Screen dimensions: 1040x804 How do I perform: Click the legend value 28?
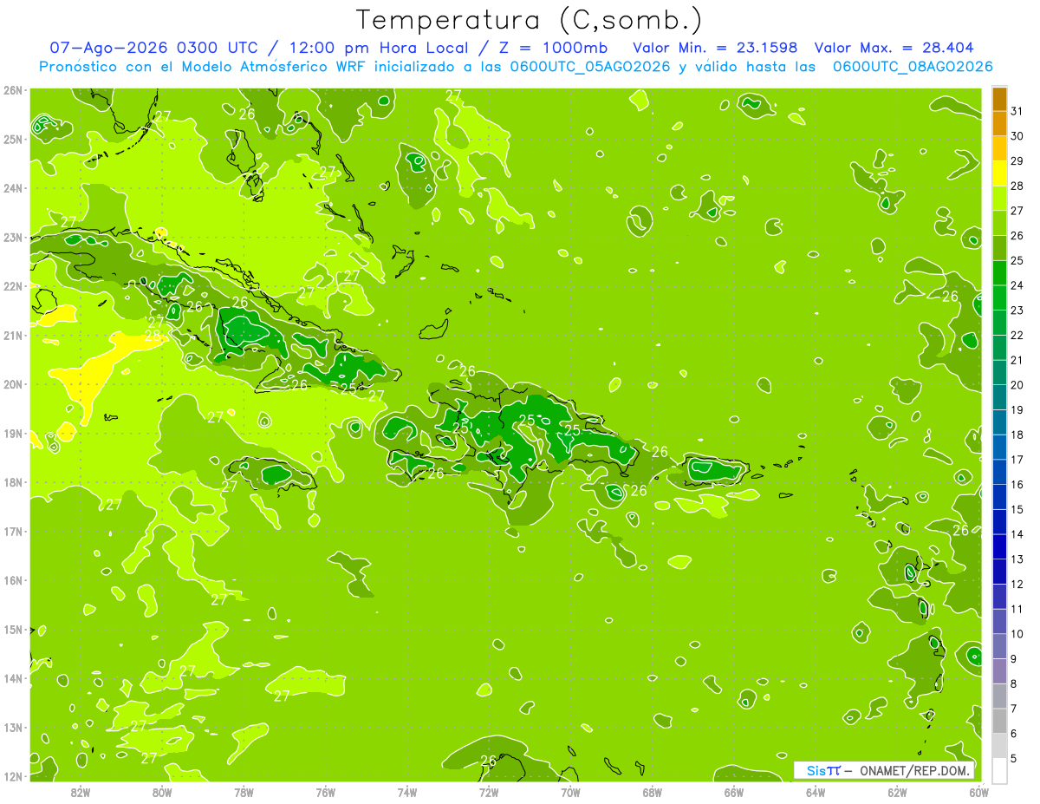(1017, 186)
